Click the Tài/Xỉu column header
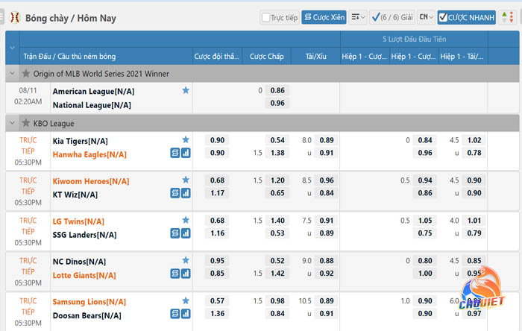Viewport: 522px width, 331px height. (315, 56)
